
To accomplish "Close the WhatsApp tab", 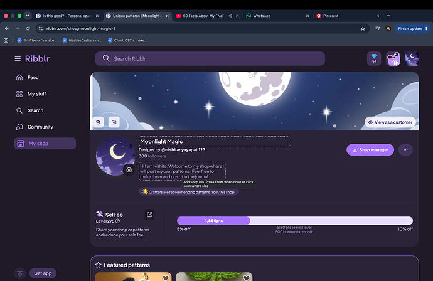I will click(x=307, y=16).
